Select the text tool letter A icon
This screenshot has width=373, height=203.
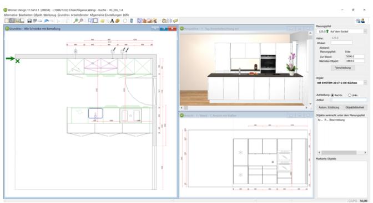112,21
